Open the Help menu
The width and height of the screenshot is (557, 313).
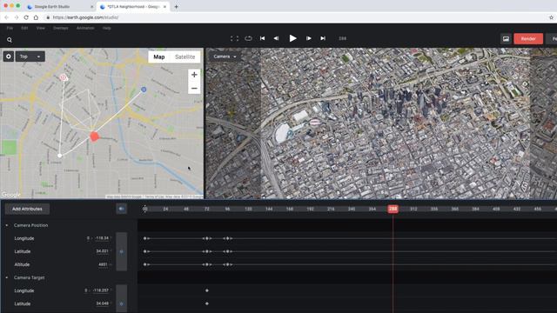(106, 28)
